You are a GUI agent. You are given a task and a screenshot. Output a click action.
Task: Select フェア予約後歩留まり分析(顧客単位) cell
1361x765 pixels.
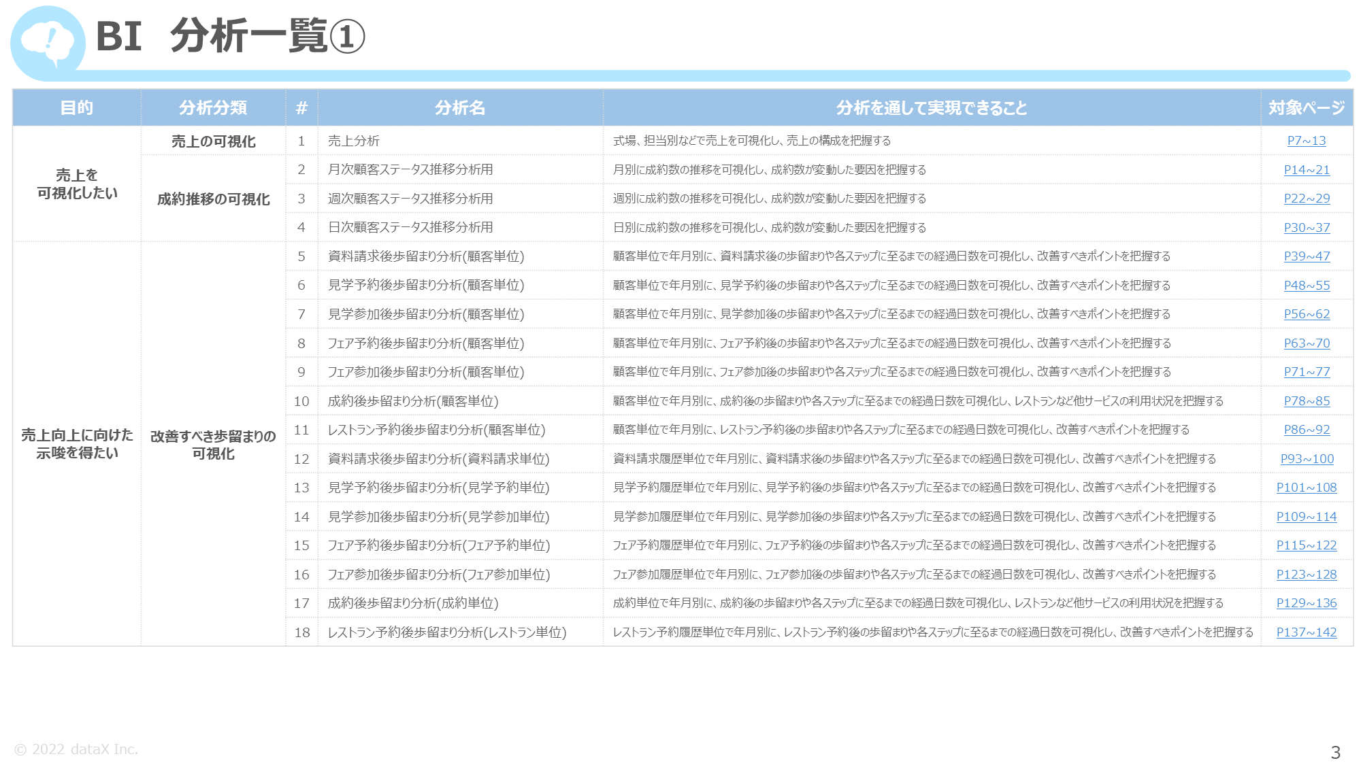coord(461,343)
